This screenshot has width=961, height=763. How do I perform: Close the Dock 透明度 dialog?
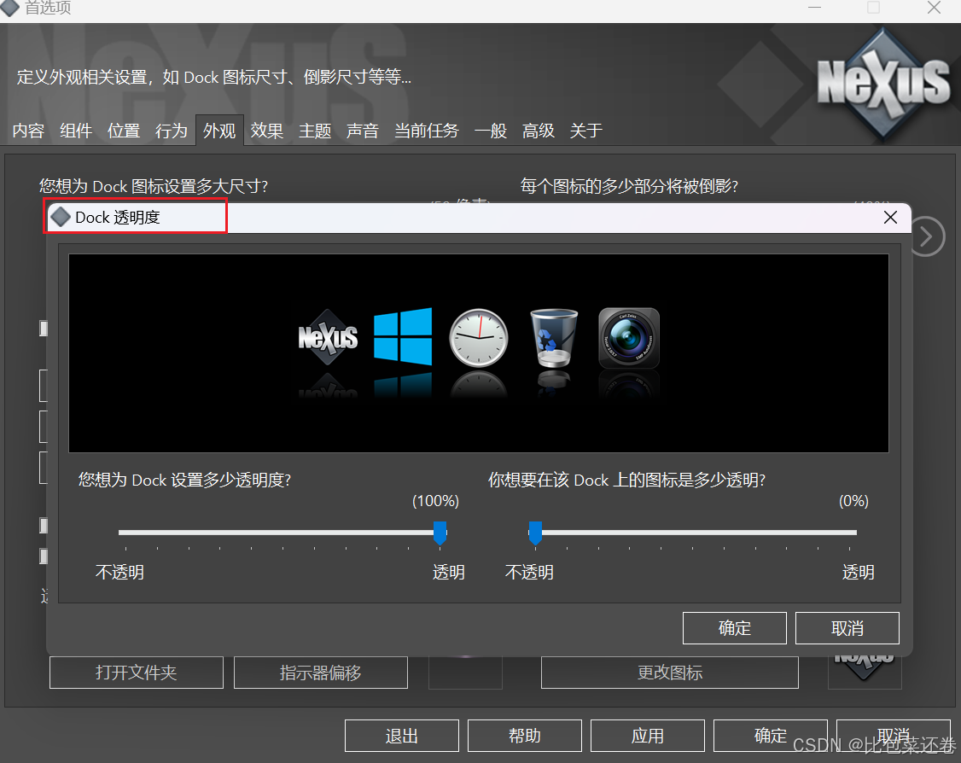click(890, 218)
